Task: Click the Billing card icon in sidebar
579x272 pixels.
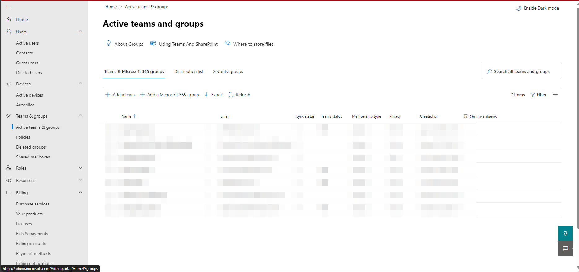Action: click(x=9, y=193)
